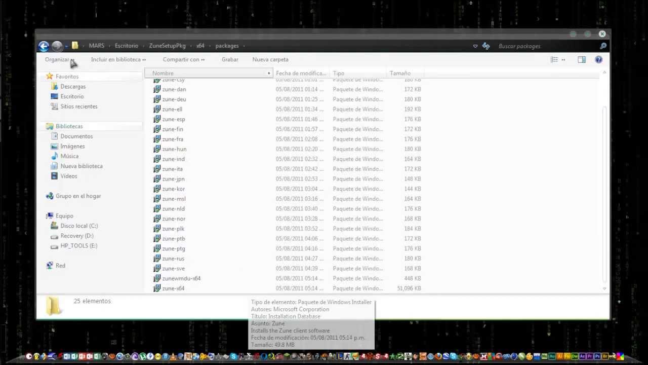
Task: Select the Favoritos star icon
Action: coord(49,77)
